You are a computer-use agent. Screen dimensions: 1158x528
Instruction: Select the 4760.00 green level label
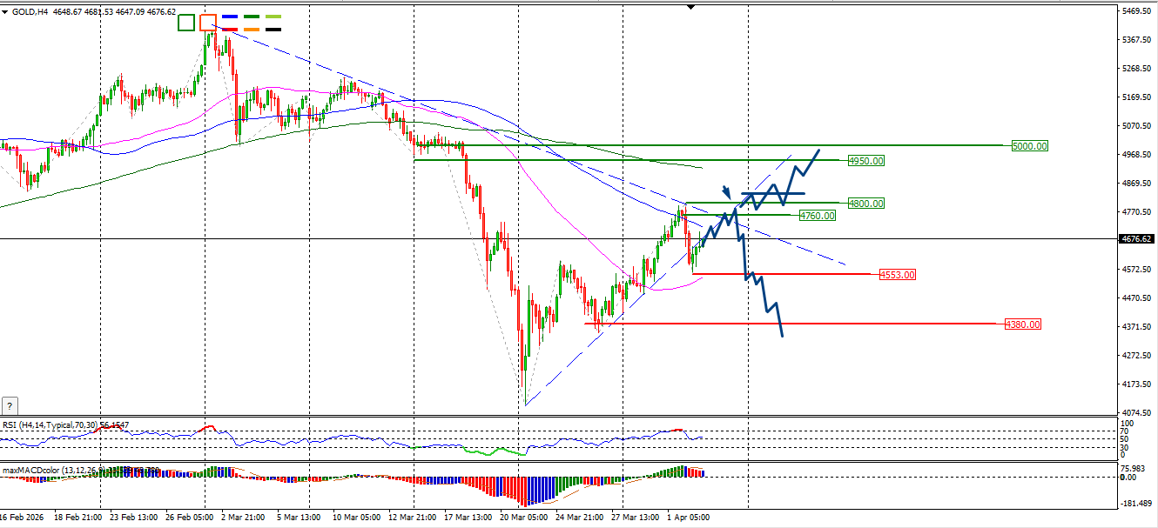coord(818,215)
